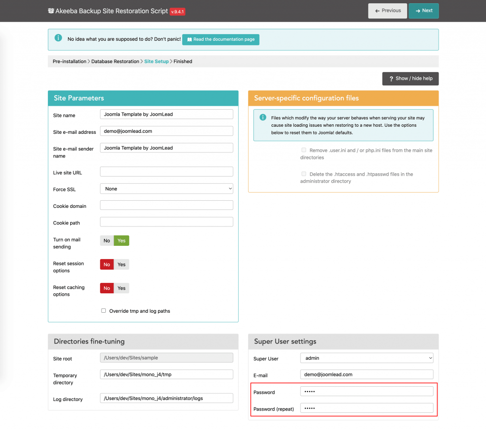Enable Override tmp and log paths

(x=103, y=310)
